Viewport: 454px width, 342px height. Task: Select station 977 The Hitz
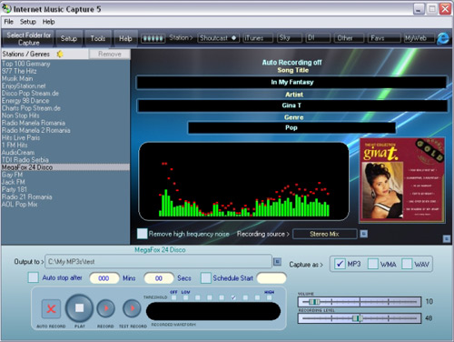click(65, 71)
